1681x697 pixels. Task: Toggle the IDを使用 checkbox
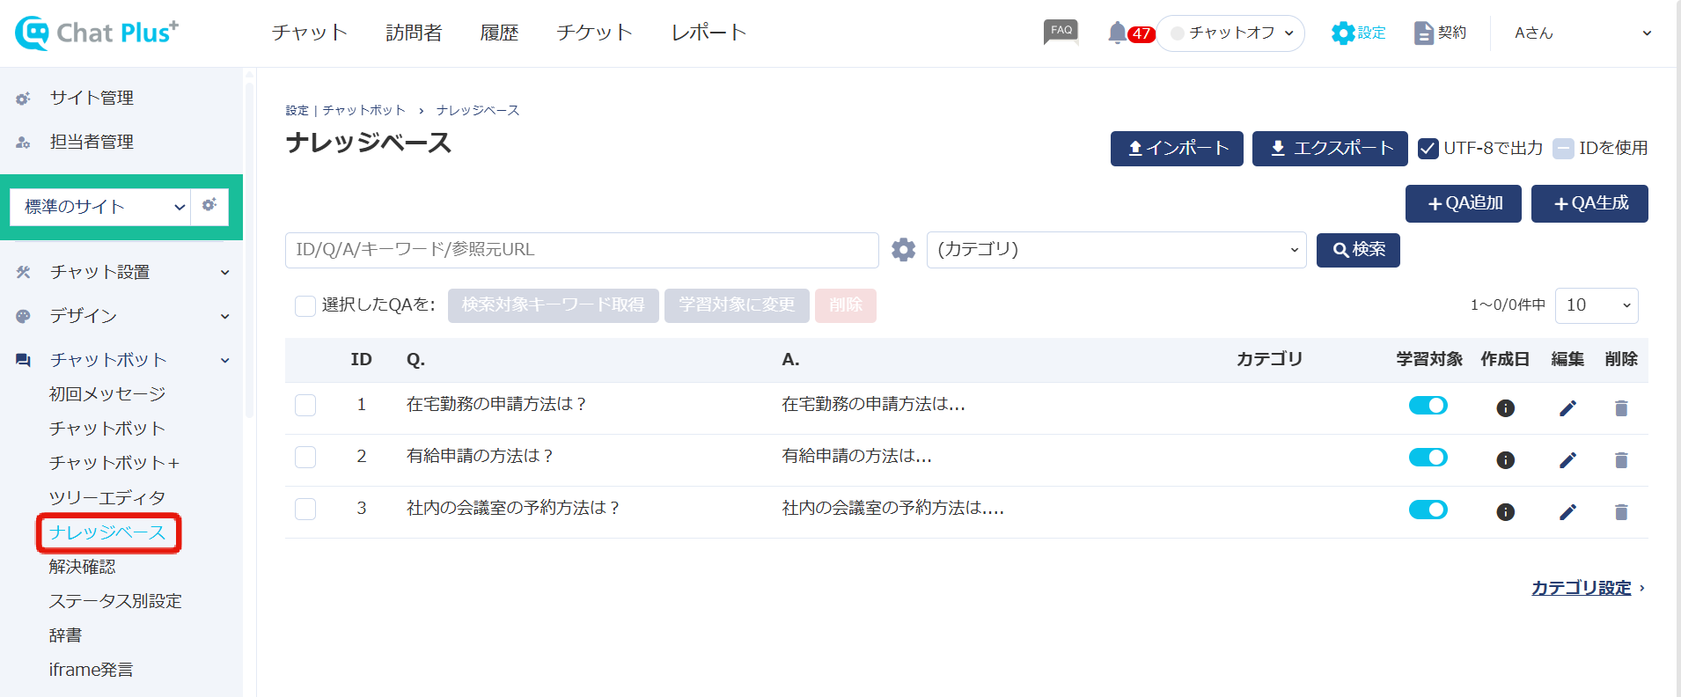coord(1563,149)
